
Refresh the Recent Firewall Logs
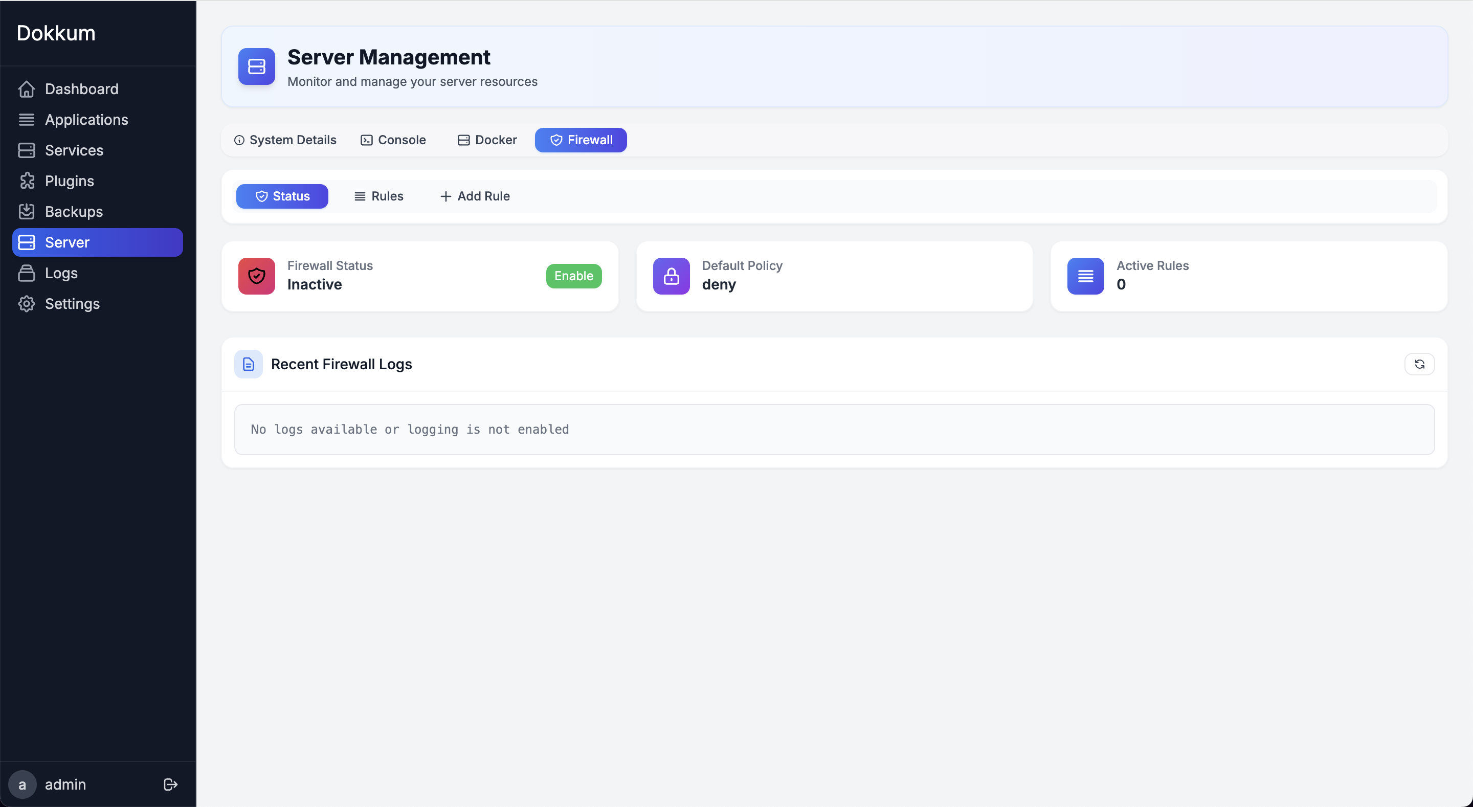[x=1419, y=364]
